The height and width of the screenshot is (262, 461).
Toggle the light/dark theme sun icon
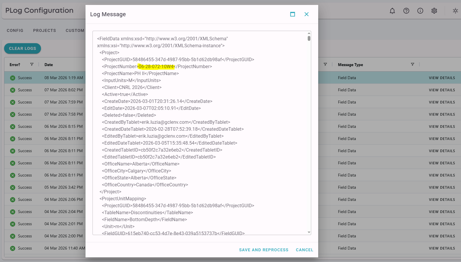point(455,11)
